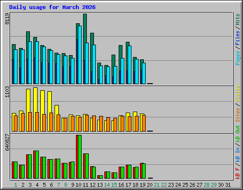Click day 24 on the date axis

pyautogui.click(x=178, y=185)
